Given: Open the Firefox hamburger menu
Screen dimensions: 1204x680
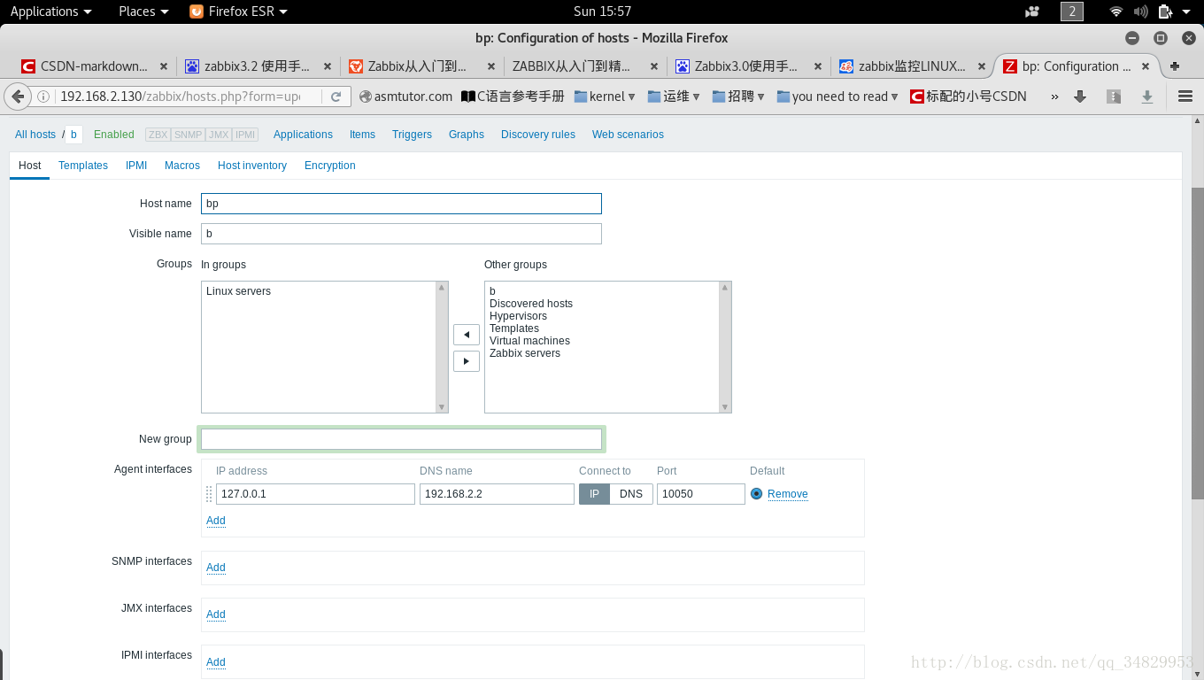Looking at the screenshot, I should coord(1185,97).
